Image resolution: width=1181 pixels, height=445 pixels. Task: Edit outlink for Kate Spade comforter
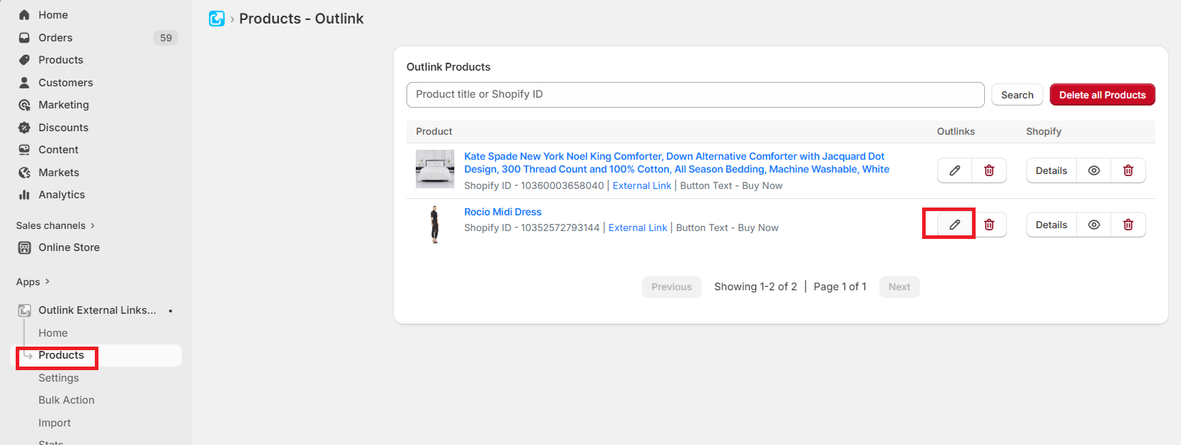point(954,170)
